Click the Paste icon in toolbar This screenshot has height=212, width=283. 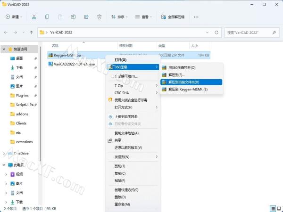click(60, 17)
